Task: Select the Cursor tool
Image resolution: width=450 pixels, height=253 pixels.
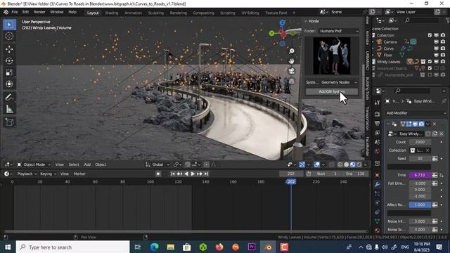Action: pos(9,36)
